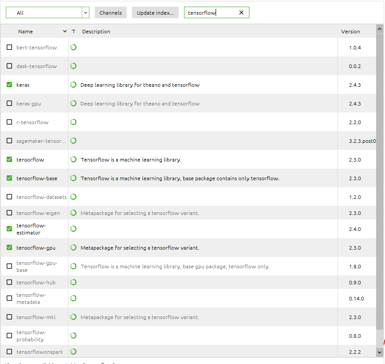
Task: Check the bert-tensorflow package checkbox
Action: [9, 47]
